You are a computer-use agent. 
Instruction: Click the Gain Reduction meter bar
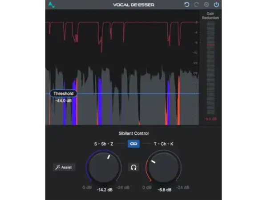click(x=210, y=68)
